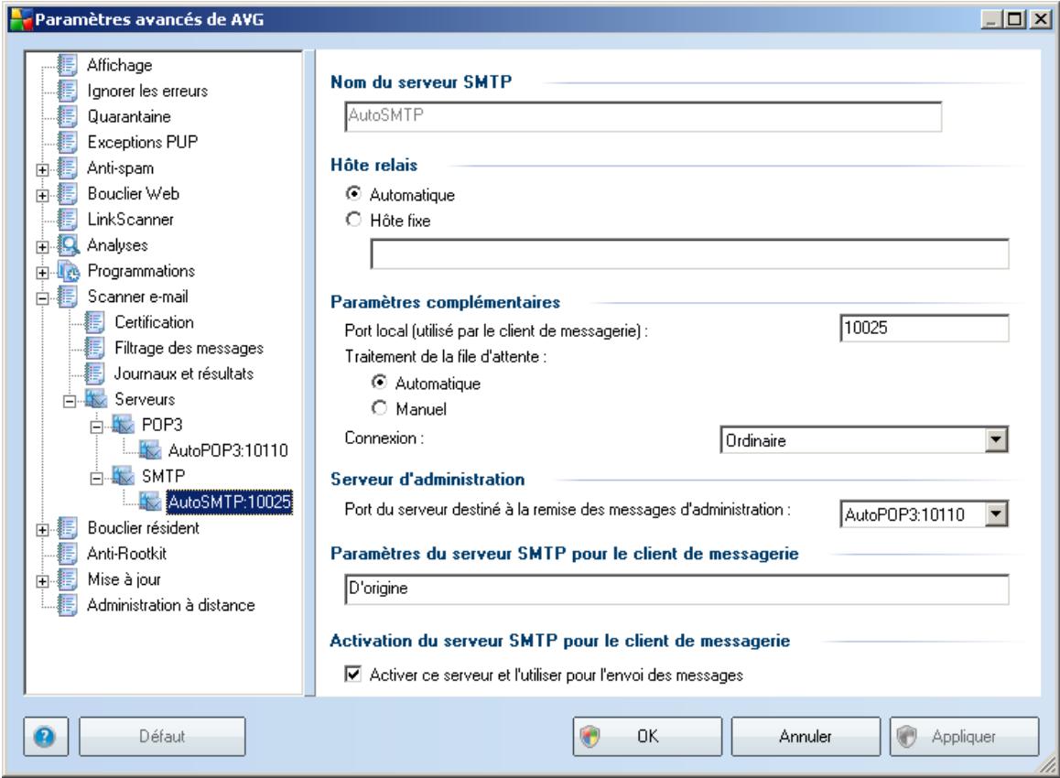Click the Ignorer les erreurs icon
Screen dimensions: 1060x778
tap(67, 91)
